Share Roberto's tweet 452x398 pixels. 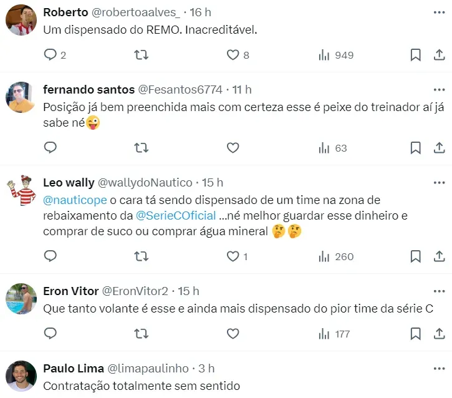tap(438, 55)
